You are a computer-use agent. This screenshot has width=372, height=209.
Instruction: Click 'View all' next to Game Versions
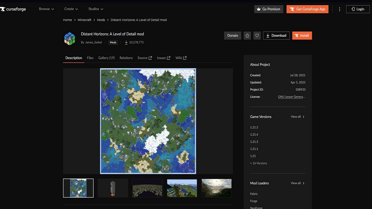pos(296,116)
